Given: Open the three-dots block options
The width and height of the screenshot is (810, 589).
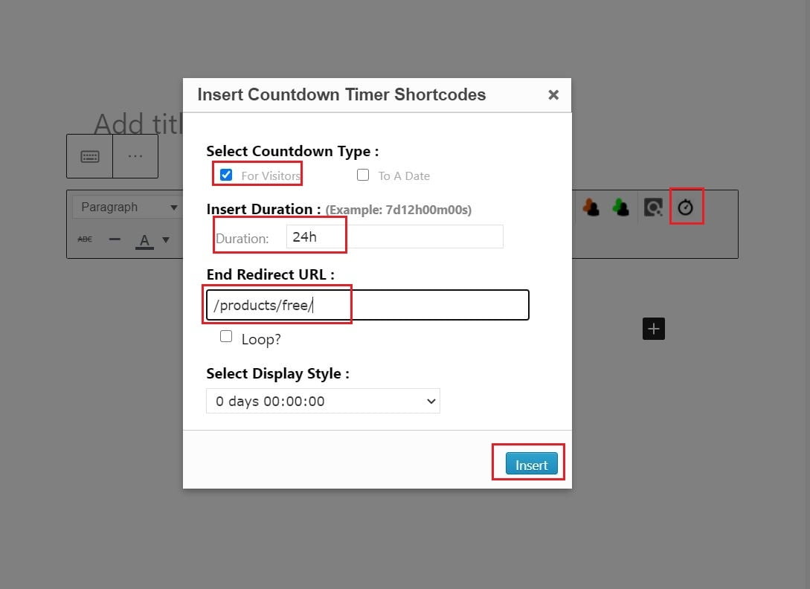Looking at the screenshot, I should point(135,156).
